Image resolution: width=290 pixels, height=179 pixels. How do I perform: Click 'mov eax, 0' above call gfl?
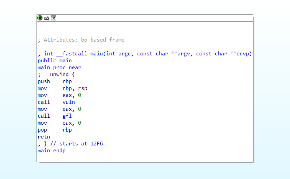(59, 109)
